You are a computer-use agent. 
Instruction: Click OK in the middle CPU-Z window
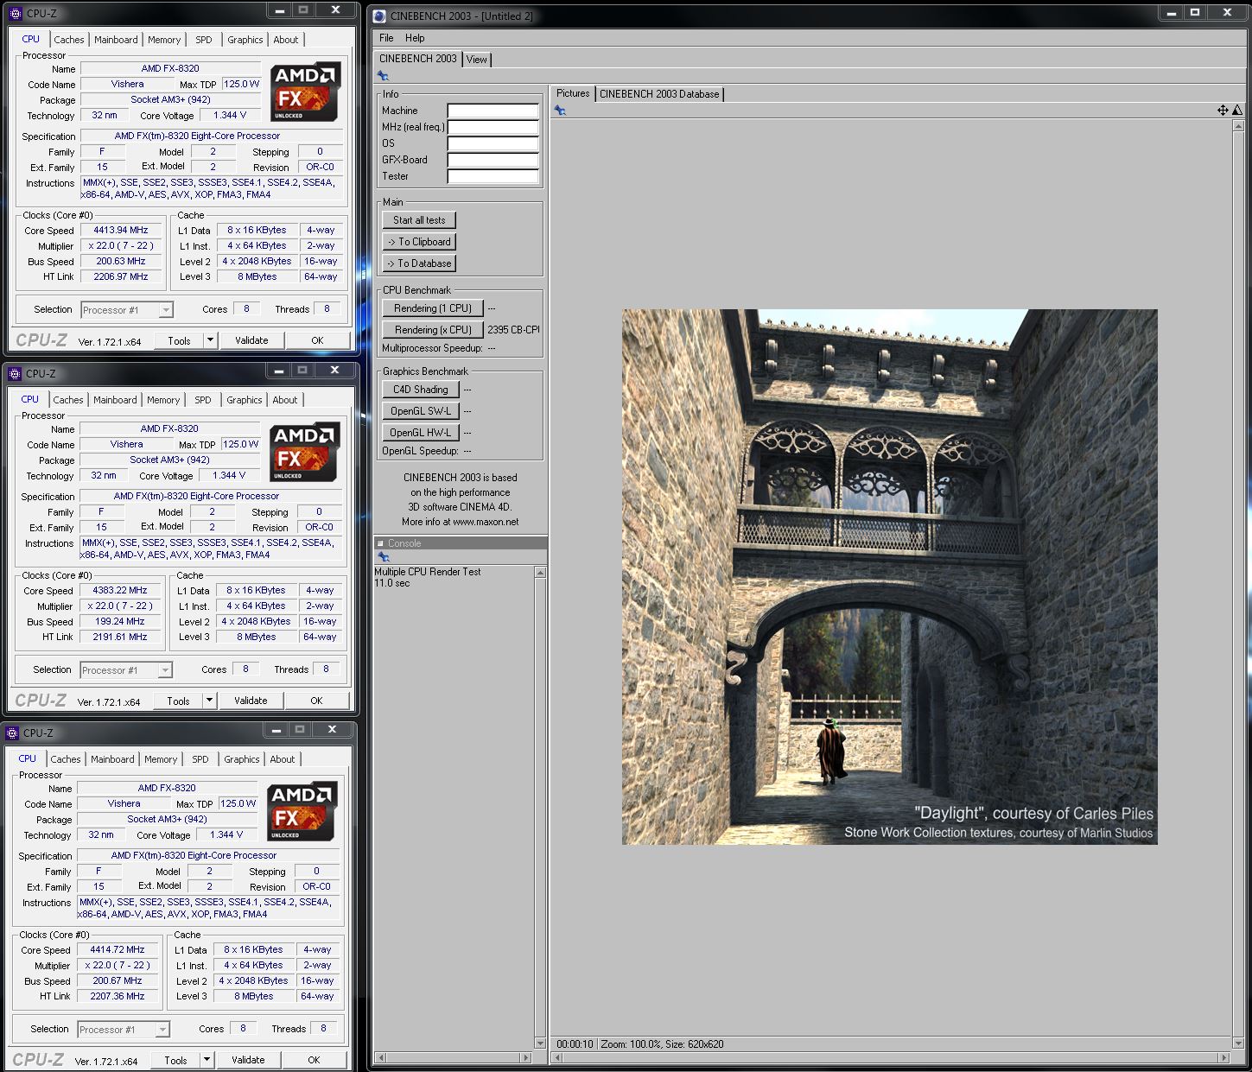tap(316, 701)
